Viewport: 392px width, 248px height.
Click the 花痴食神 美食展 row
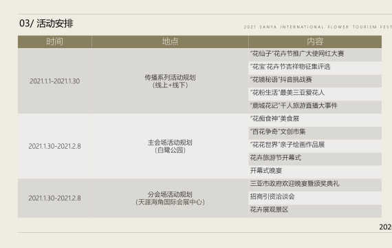(315, 120)
